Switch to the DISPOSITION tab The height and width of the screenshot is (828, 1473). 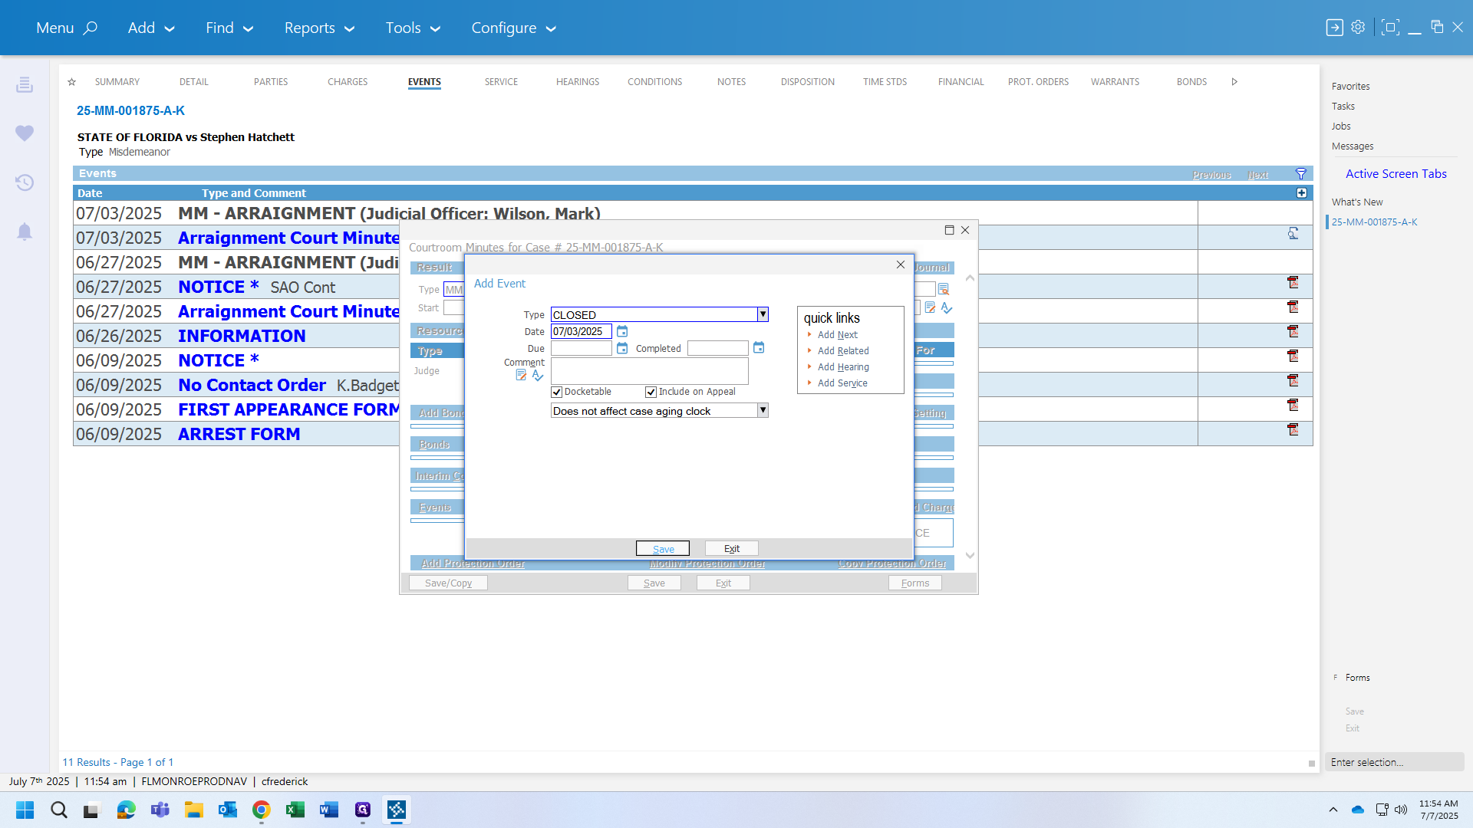[x=808, y=82]
